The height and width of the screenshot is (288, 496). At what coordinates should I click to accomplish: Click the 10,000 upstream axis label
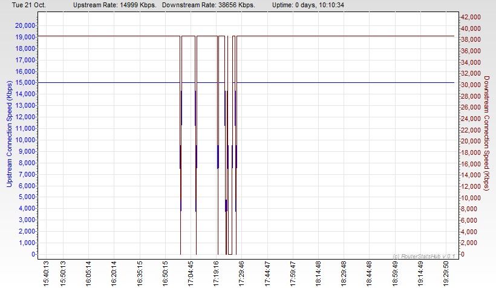tap(25, 140)
